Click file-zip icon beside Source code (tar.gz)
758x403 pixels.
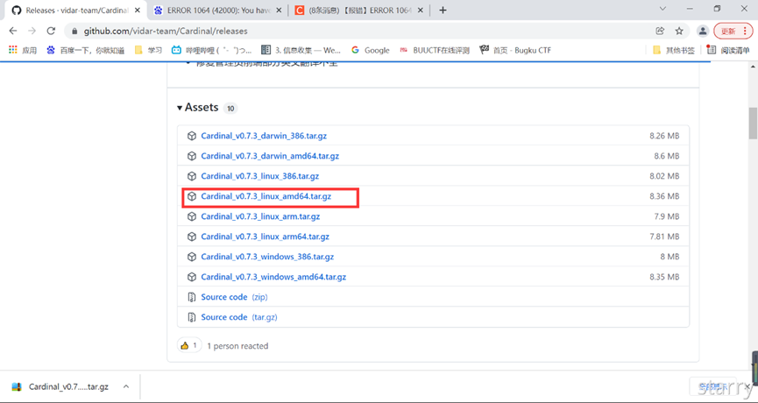point(192,317)
